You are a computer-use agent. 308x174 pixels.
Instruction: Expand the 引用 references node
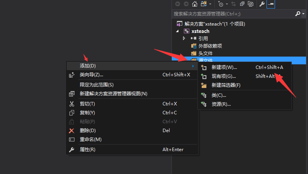coord(184,38)
